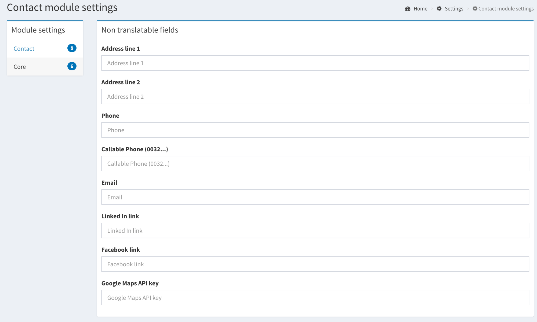Click the Module settings panel title

tap(38, 30)
